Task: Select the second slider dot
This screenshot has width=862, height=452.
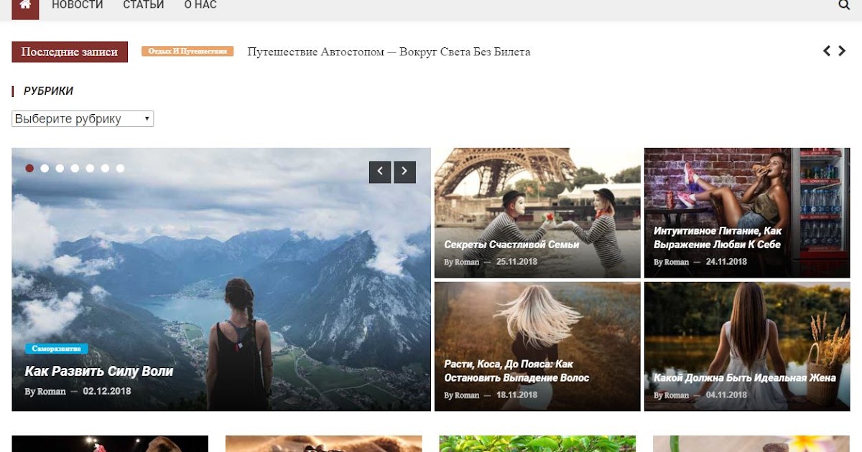Action: [x=45, y=168]
